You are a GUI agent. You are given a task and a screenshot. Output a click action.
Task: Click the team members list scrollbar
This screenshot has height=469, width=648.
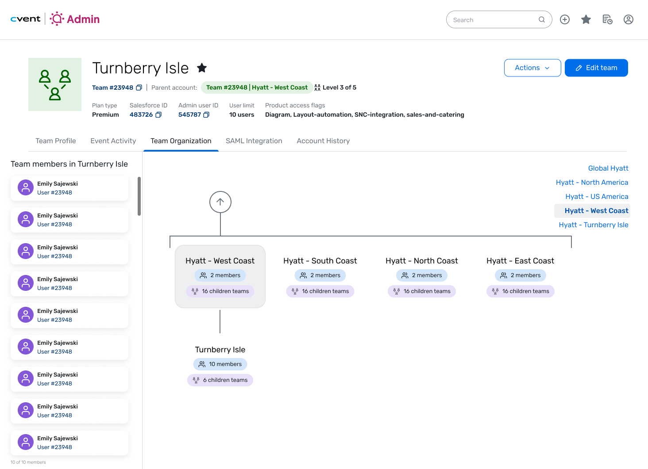point(139,196)
